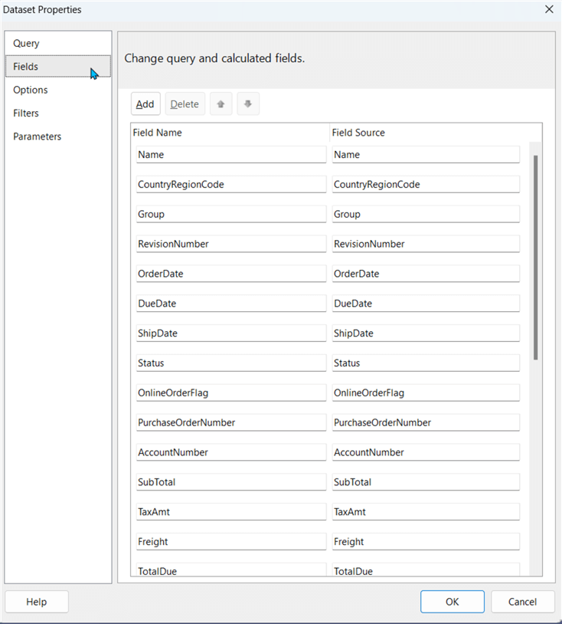Click the move field up arrow icon

(x=221, y=104)
